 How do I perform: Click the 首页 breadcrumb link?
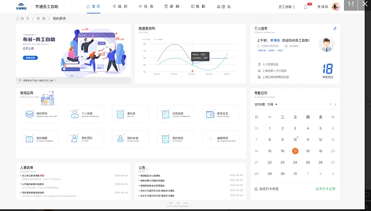click(23, 19)
